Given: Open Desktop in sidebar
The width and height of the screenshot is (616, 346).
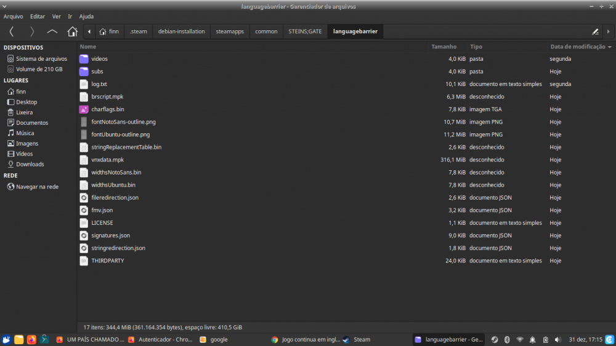Looking at the screenshot, I should pos(22,102).
